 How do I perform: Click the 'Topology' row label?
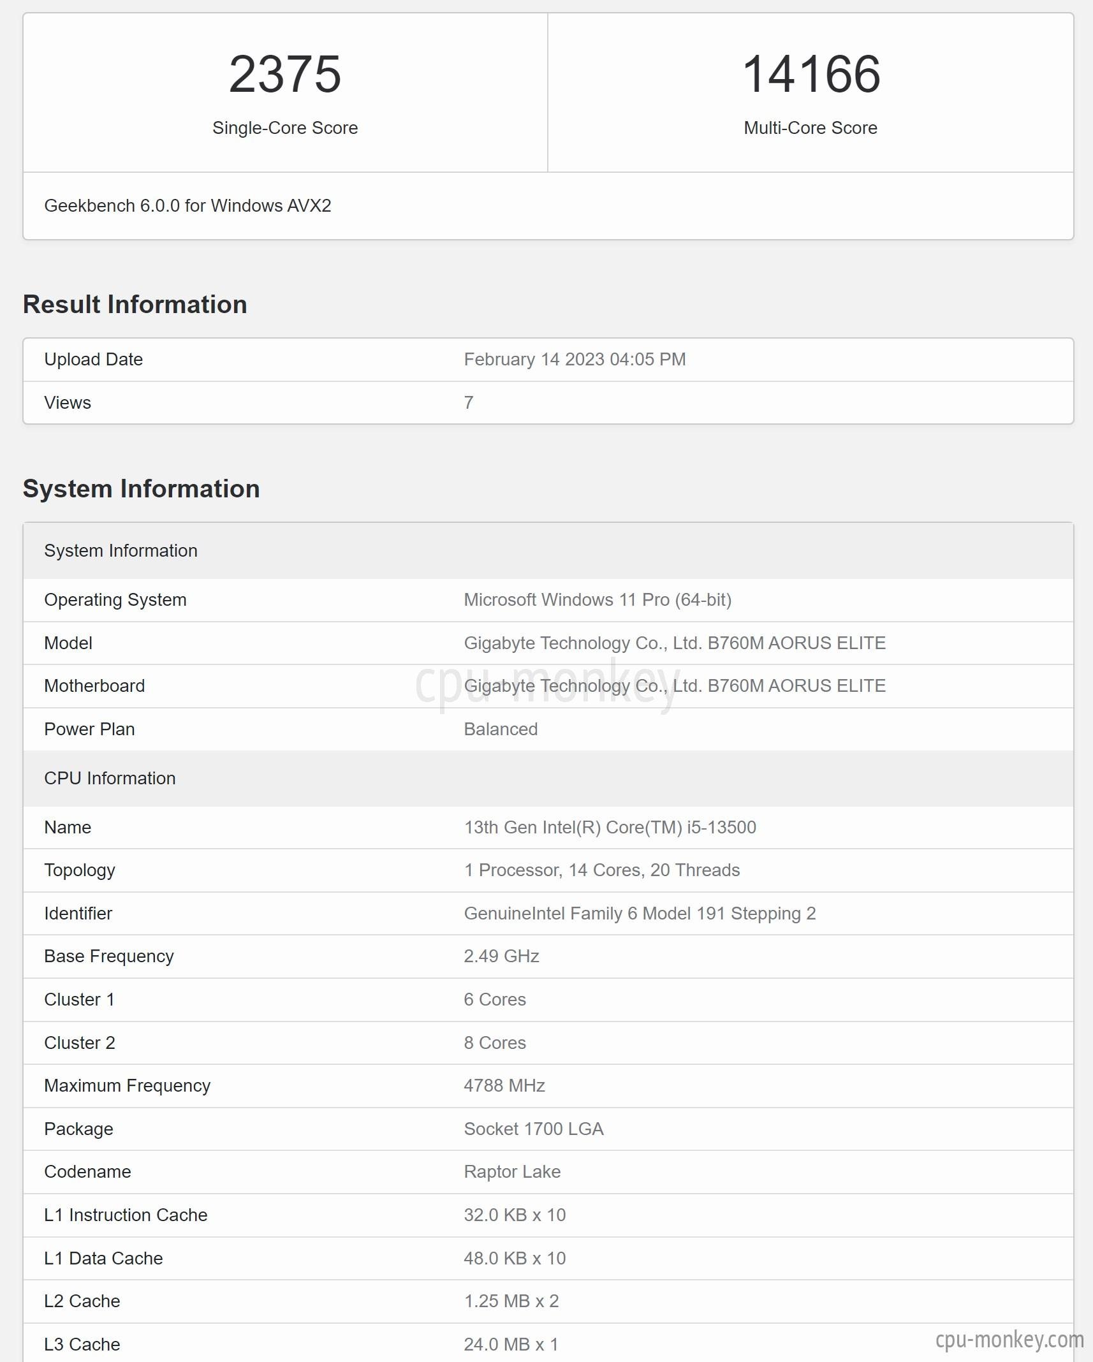click(80, 870)
